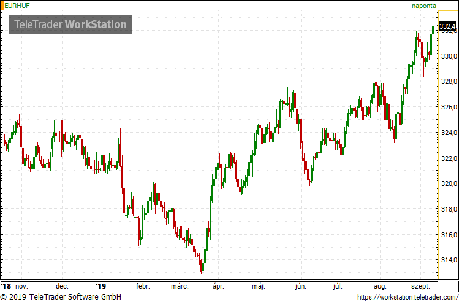Click the 'ápr.' date axis label
The image size is (459, 302).
[x=219, y=286]
